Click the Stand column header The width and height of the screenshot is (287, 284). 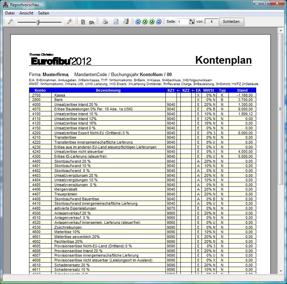pos(242,90)
